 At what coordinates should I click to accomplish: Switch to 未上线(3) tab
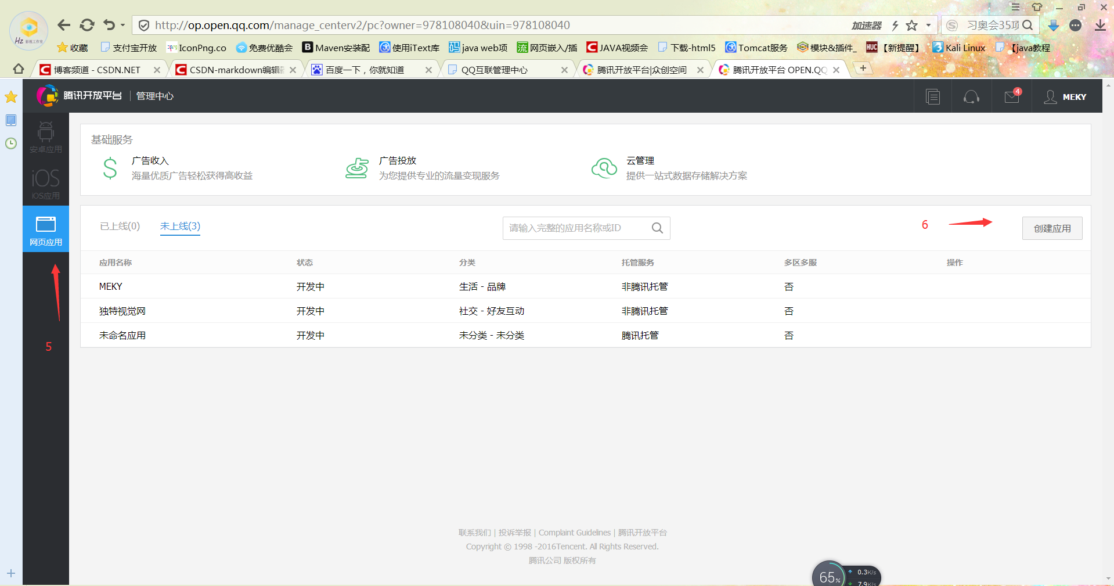[x=180, y=227]
